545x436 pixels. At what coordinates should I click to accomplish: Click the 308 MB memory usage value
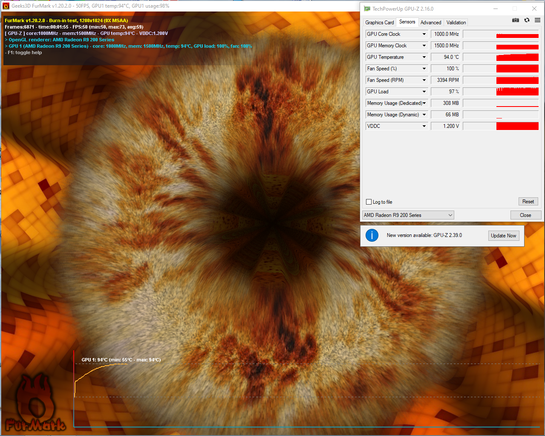446,103
